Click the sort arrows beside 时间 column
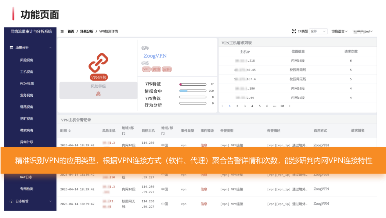The image size is (386, 218). (x=70, y=131)
